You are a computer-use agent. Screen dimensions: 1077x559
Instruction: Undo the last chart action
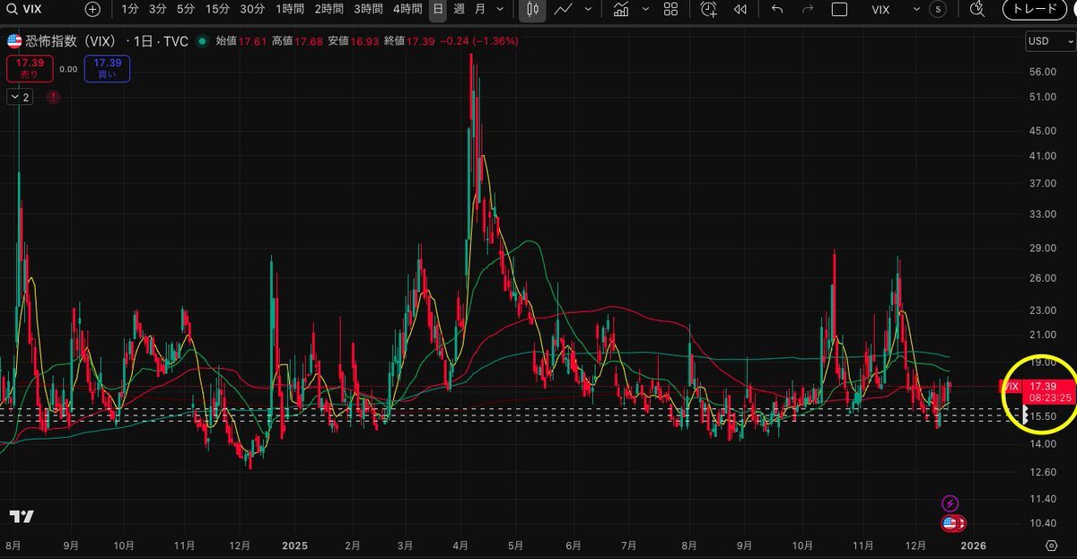(x=777, y=9)
